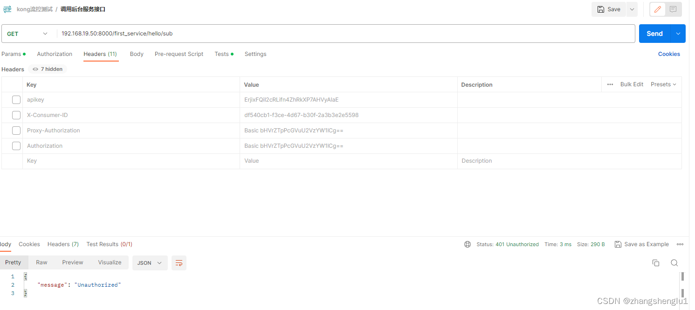Click the more options icon beside Bulk Edit
The height and width of the screenshot is (310, 695).
[x=611, y=84]
